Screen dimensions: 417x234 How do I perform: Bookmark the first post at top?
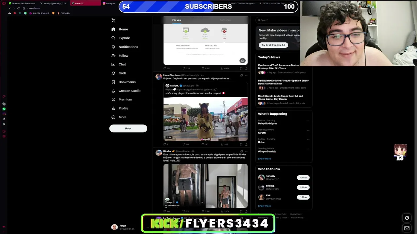click(x=241, y=68)
